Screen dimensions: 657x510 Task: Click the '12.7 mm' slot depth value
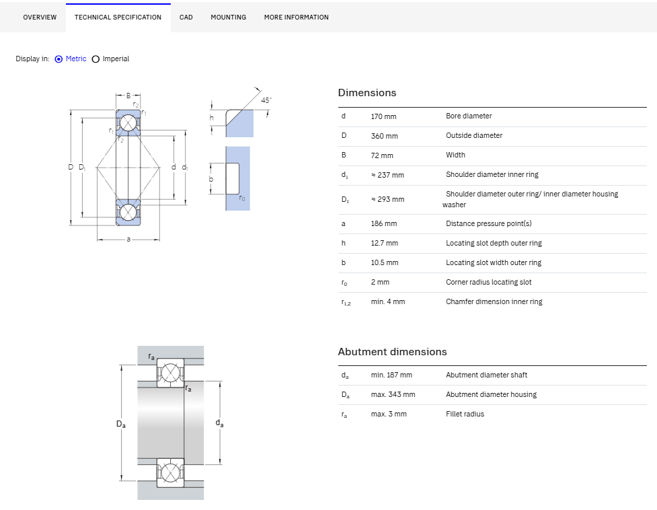pyautogui.click(x=384, y=243)
